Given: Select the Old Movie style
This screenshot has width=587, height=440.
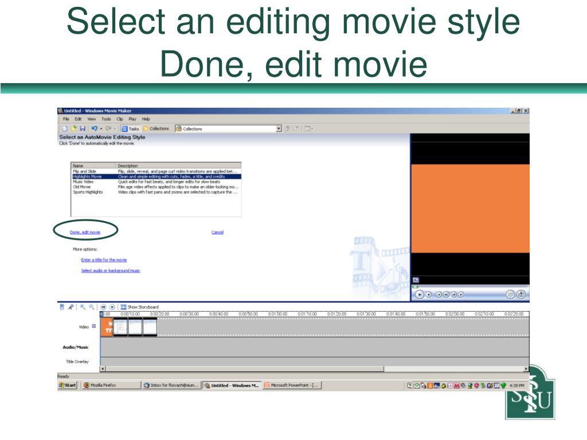Looking at the screenshot, I should click(156, 187).
